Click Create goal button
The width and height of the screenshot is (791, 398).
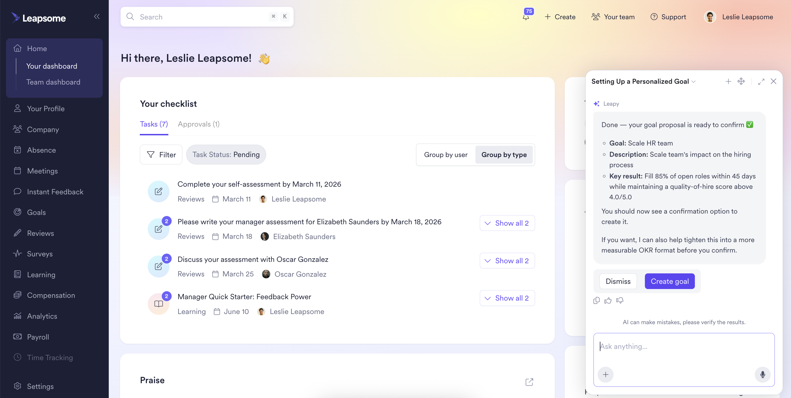669,281
